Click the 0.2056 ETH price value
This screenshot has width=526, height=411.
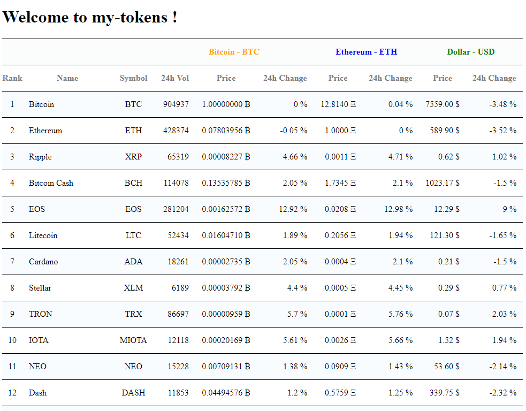[340, 235]
